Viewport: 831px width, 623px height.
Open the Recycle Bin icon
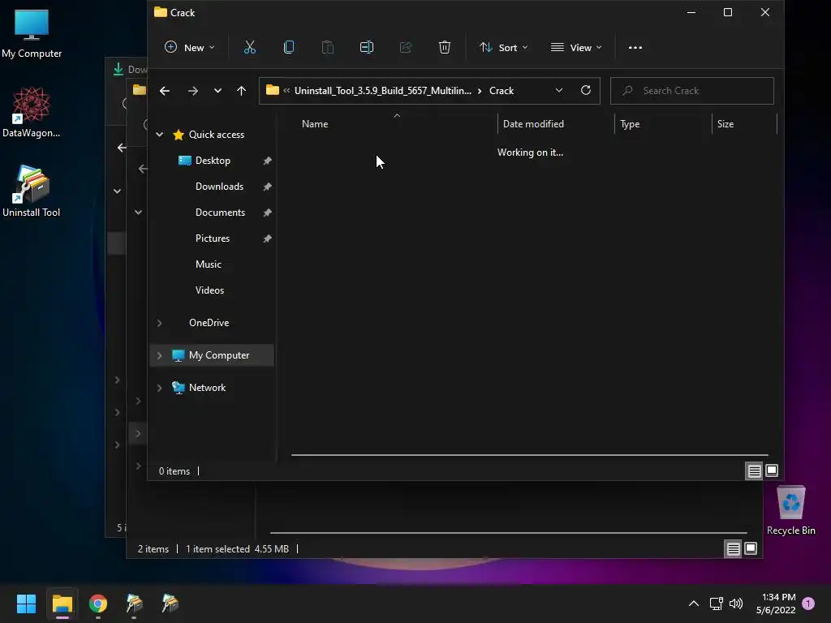(790, 510)
